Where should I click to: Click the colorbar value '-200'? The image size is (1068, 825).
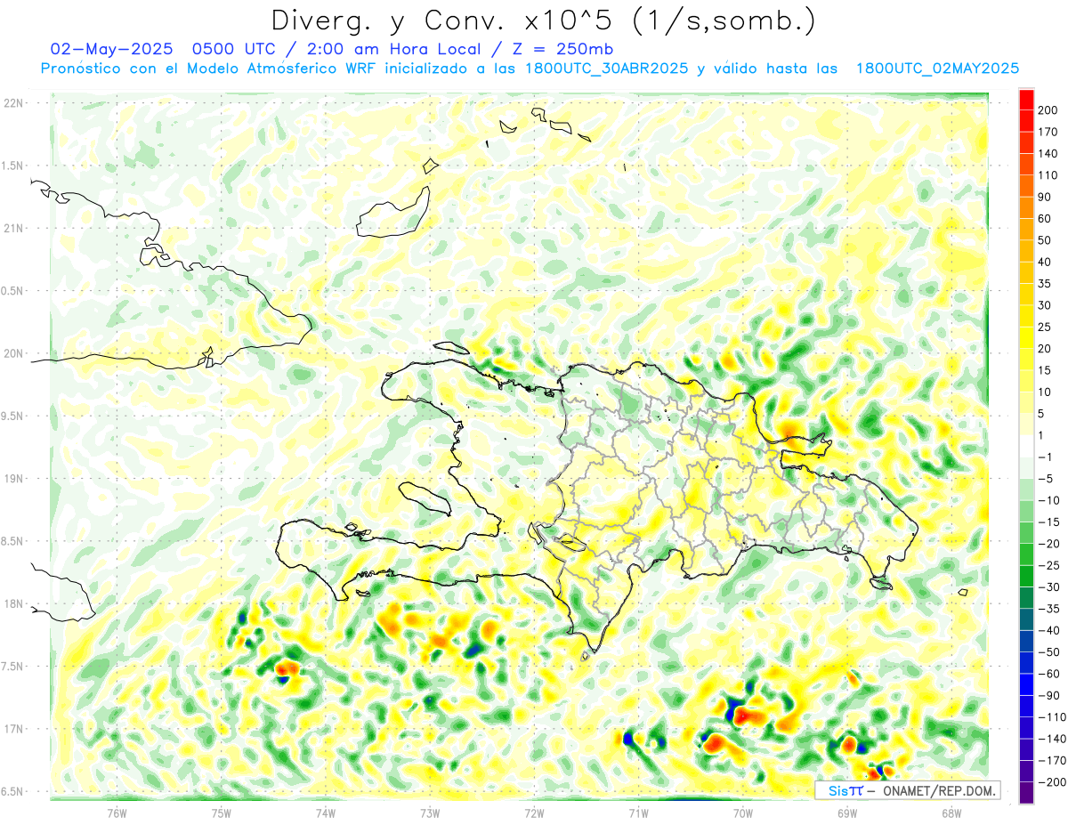[x=1050, y=782]
